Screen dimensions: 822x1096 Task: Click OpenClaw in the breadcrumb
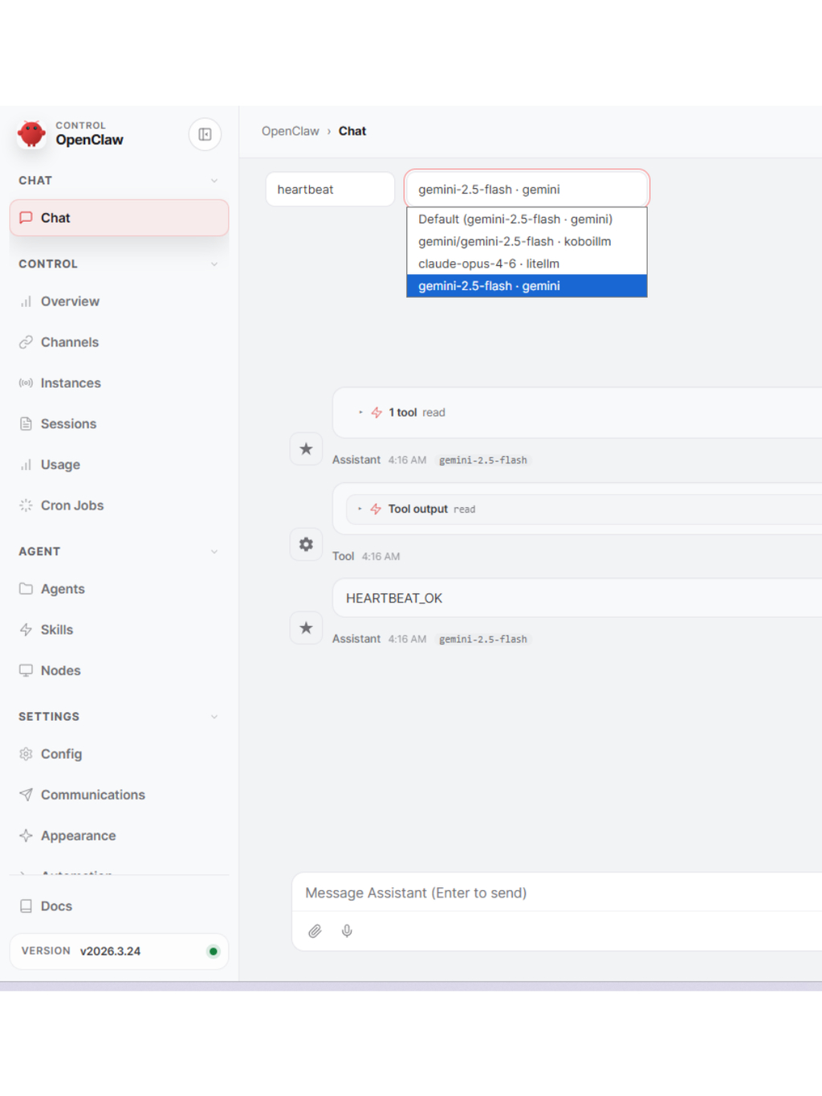coord(290,131)
